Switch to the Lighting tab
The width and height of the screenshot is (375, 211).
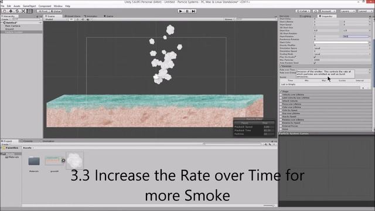coord(305,16)
